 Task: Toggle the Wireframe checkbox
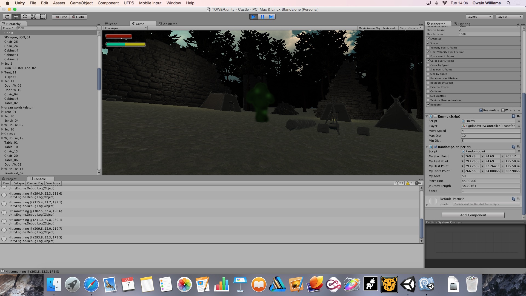point(503,110)
